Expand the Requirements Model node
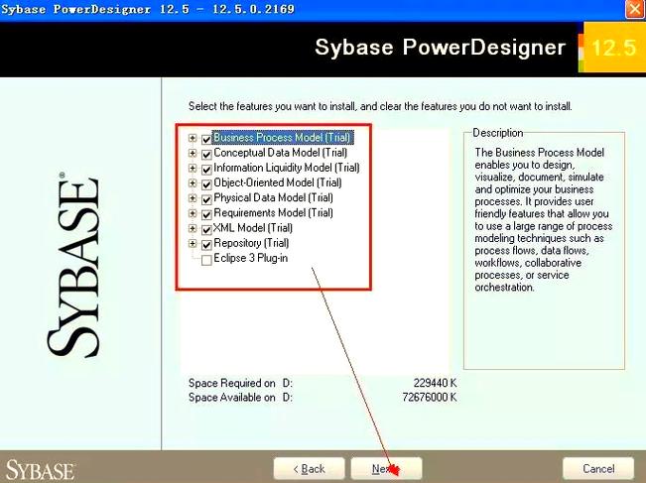 pos(193,213)
